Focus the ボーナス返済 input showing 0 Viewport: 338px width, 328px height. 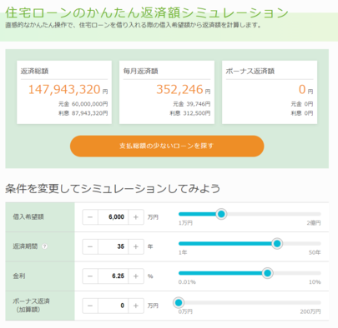(113, 306)
